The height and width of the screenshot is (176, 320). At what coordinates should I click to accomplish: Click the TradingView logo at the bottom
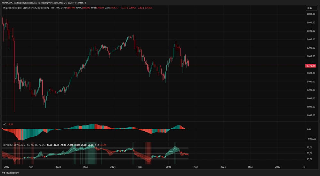pyautogui.click(x=11, y=173)
